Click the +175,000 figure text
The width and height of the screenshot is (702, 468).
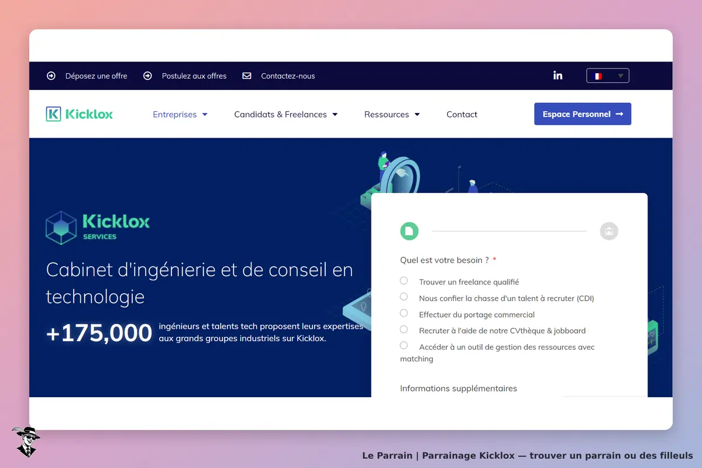coord(99,333)
